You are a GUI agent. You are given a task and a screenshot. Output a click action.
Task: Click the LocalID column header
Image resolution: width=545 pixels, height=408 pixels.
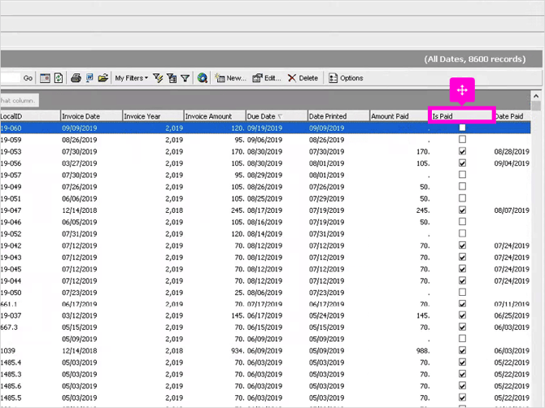pyautogui.click(x=30, y=116)
